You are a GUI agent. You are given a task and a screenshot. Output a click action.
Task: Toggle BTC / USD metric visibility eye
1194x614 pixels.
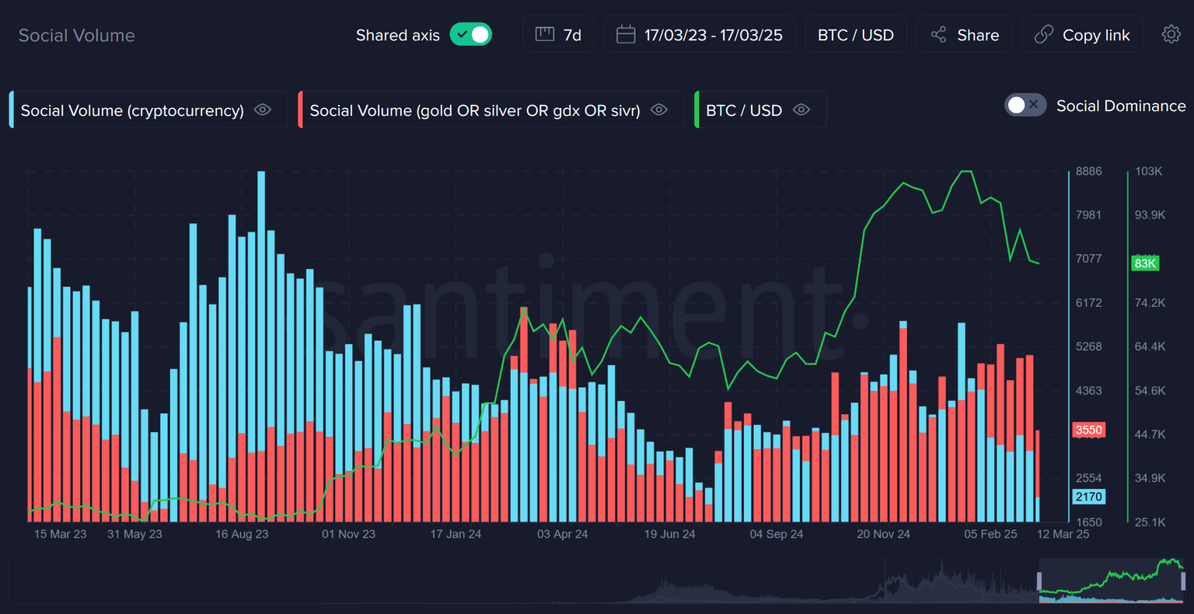[801, 110]
